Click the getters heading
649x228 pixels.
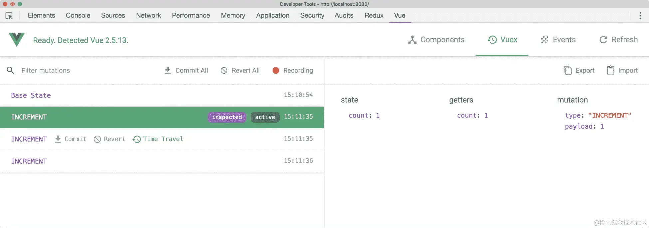[461, 100]
